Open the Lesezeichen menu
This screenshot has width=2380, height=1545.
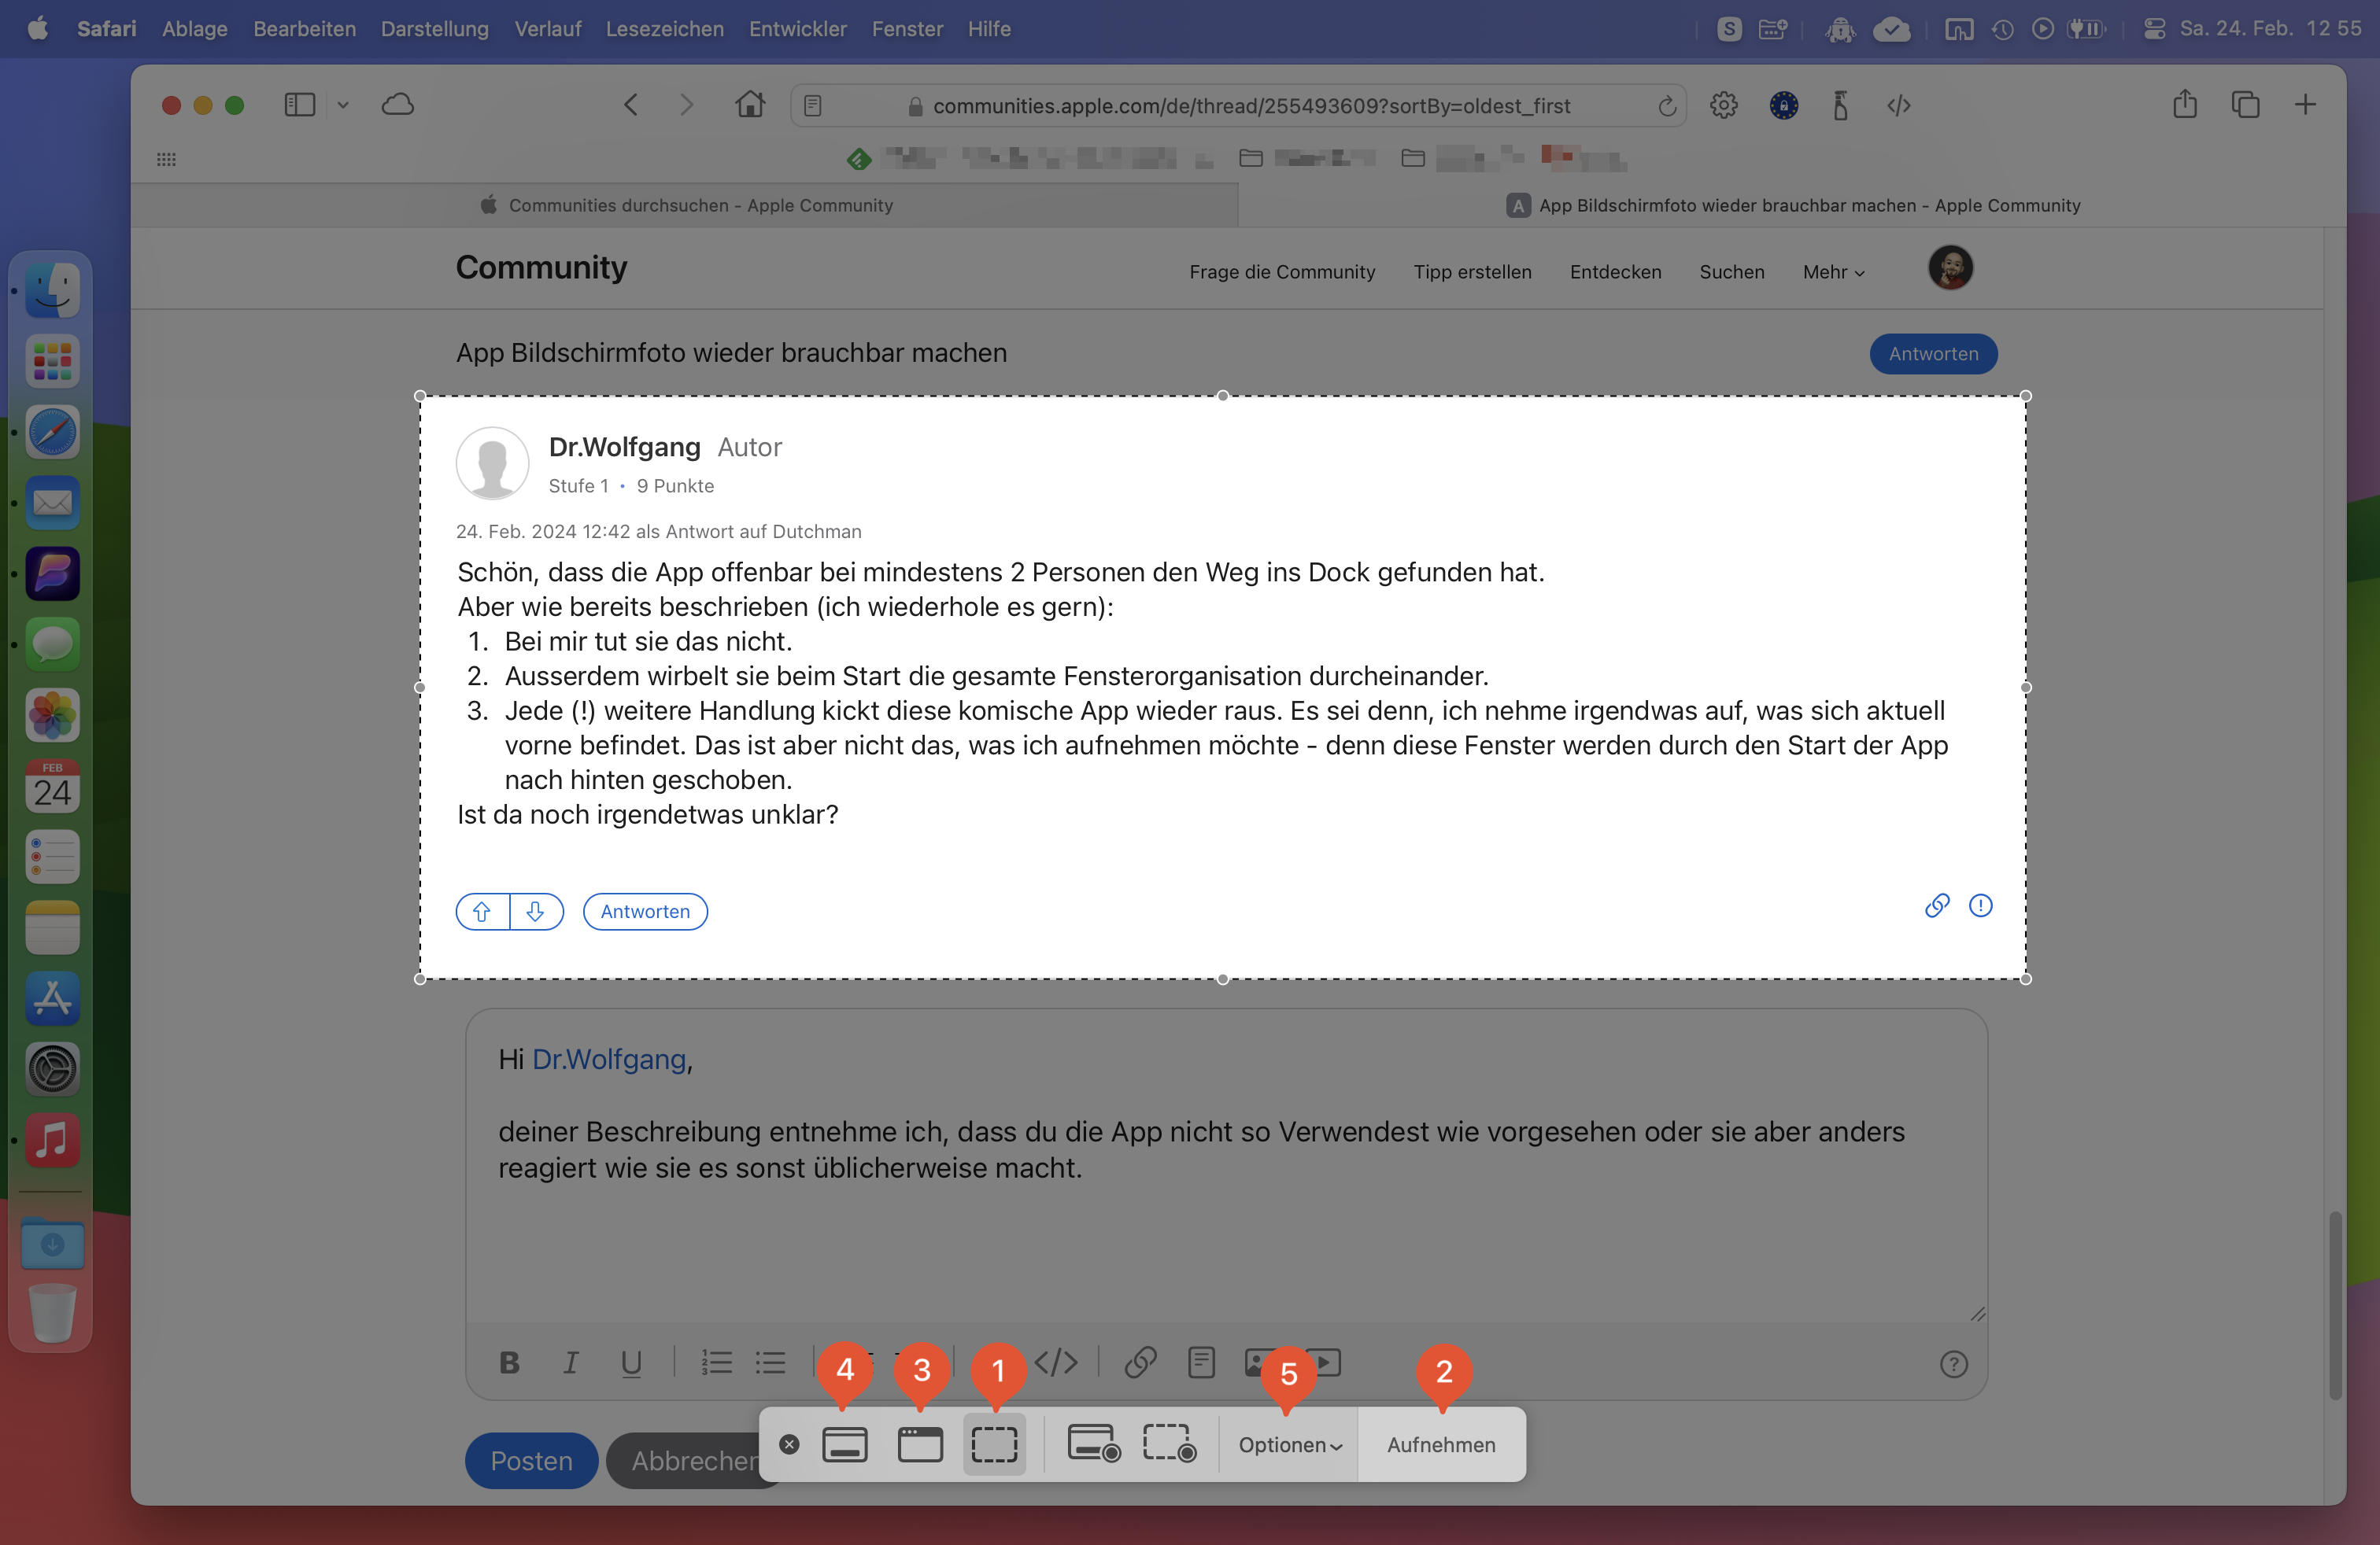point(664,29)
